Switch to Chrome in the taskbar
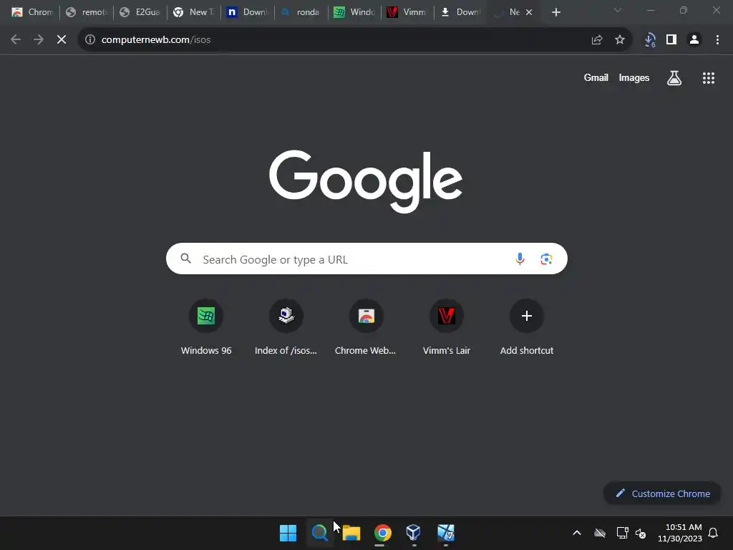This screenshot has height=550, width=733. 382,533
